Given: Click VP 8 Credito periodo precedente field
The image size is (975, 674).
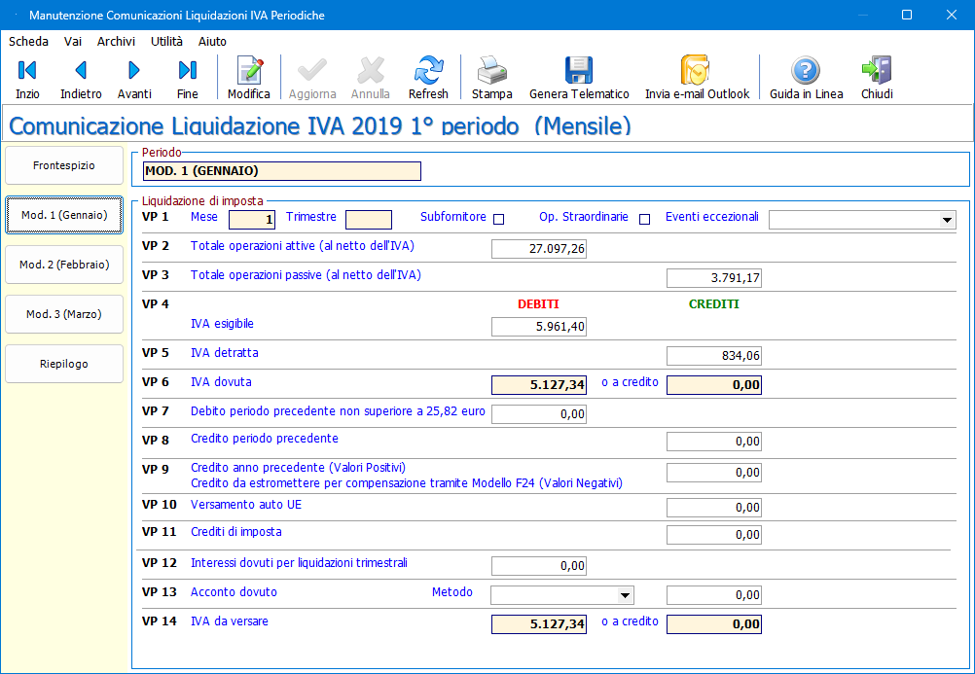Looking at the screenshot, I should (714, 442).
